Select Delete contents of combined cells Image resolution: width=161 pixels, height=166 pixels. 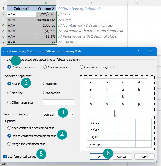[x=32, y=136]
